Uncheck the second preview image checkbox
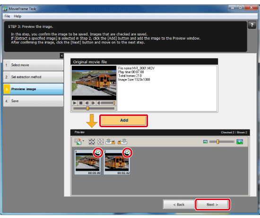The height and width of the screenshot is (218, 260). tap(128, 152)
